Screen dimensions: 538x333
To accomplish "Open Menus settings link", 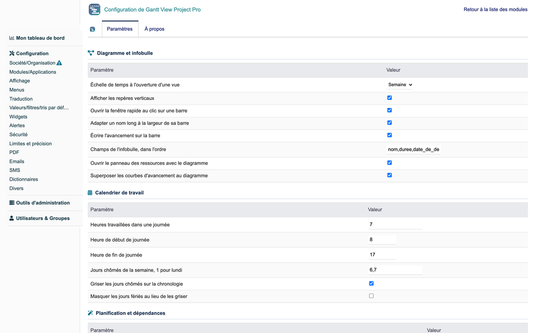I will (17, 90).
